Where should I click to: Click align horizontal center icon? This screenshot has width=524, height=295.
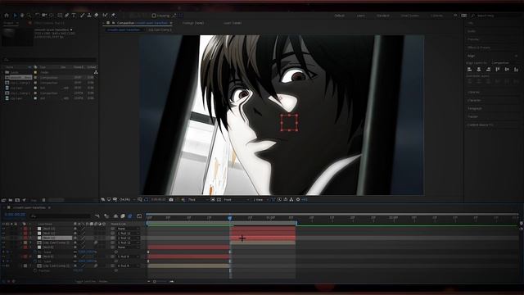[x=479, y=69]
